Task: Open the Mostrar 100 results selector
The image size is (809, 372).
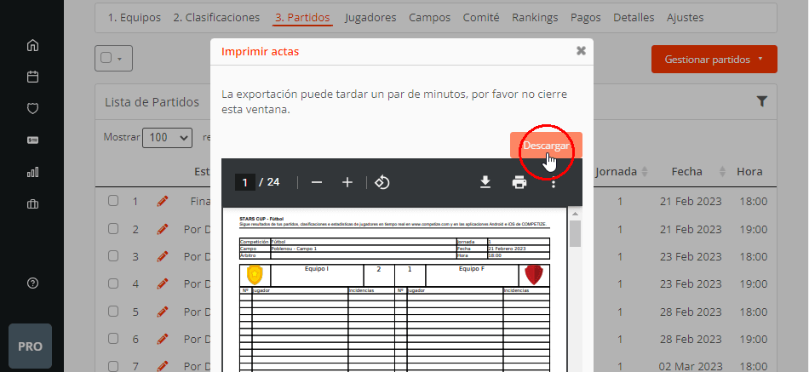Action: pos(167,138)
